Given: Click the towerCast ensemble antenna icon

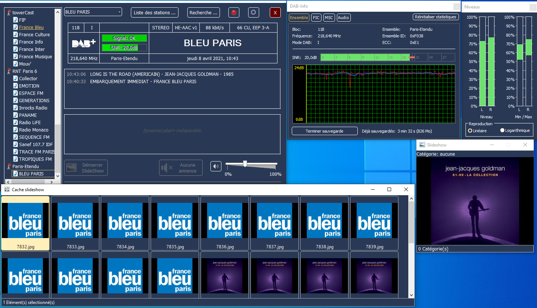Looking at the screenshot, I should click(x=9, y=12).
